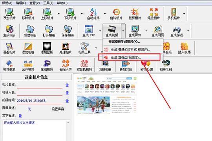
Task: Click the 里 link beside 拍摄人名
Action: pos(67,93)
